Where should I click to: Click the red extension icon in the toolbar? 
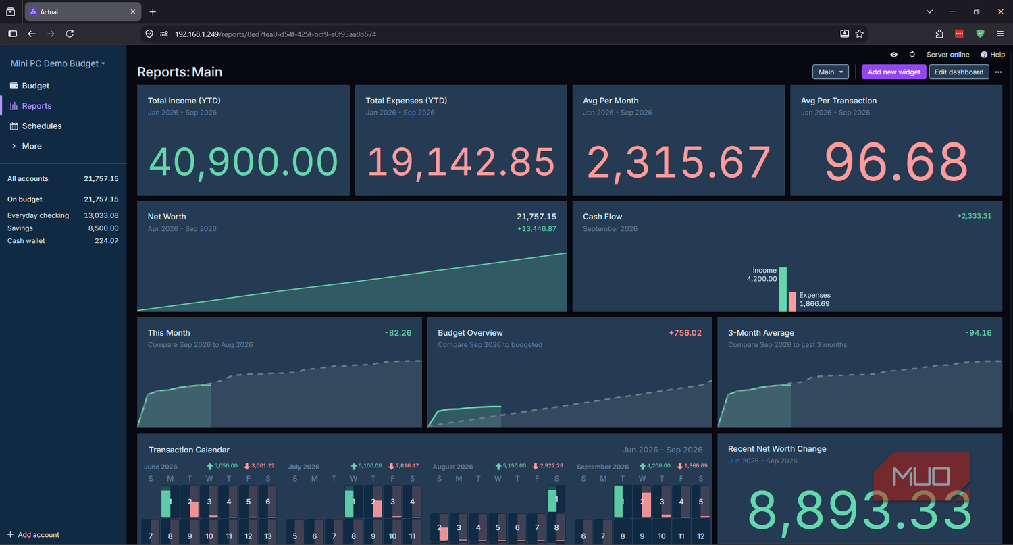959,34
